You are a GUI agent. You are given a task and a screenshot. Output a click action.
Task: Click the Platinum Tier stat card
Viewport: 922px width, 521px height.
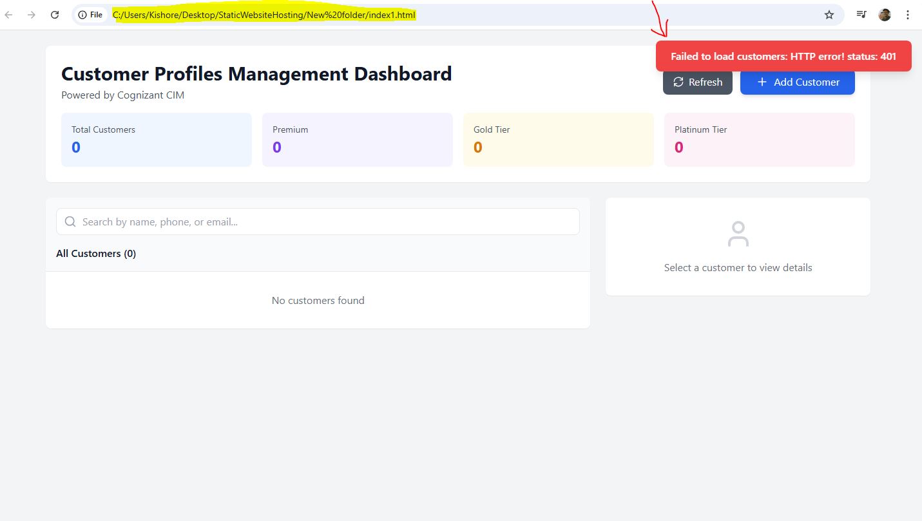pos(759,140)
